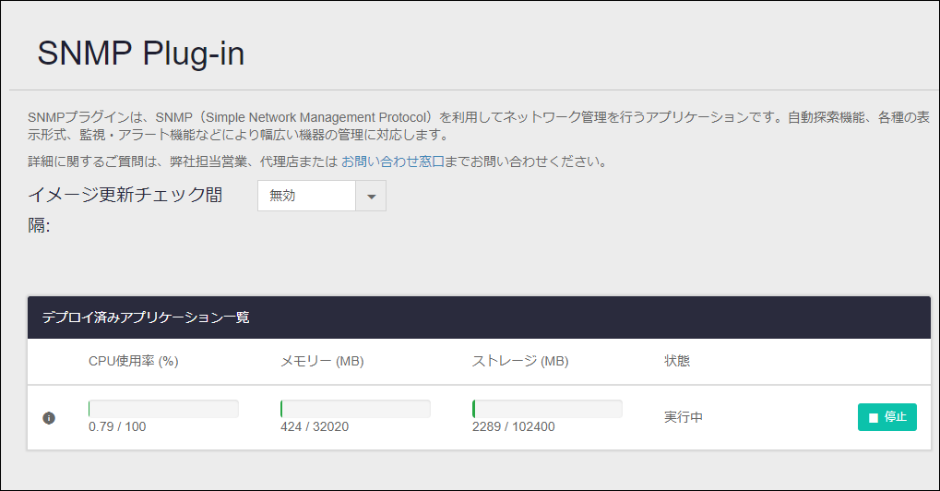Select the 無効 combo box value field
The image size is (940, 491).
point(306,196)
